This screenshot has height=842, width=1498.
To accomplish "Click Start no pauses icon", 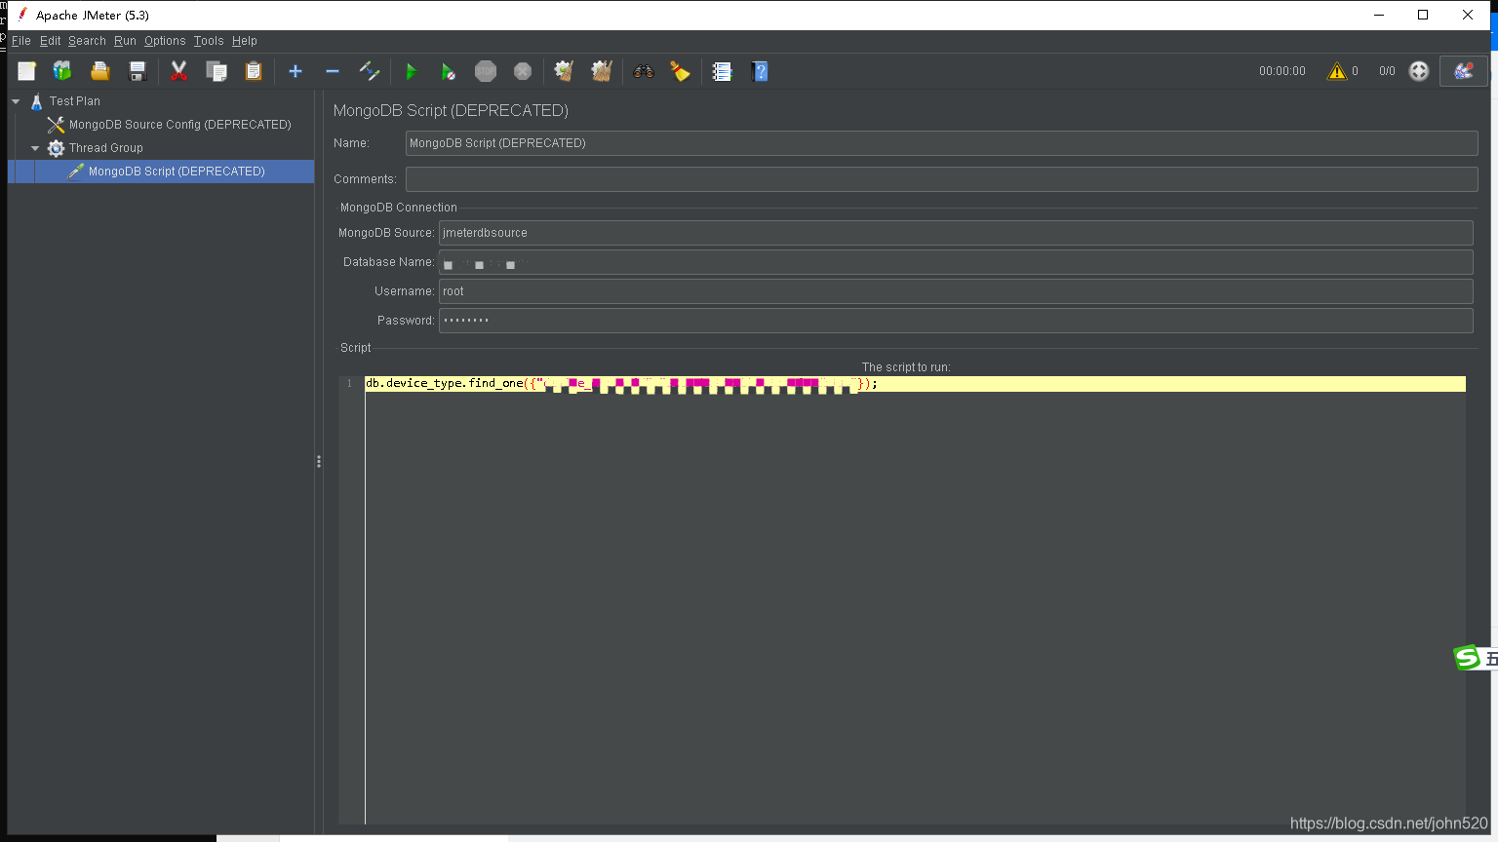I will pos(448,71).
